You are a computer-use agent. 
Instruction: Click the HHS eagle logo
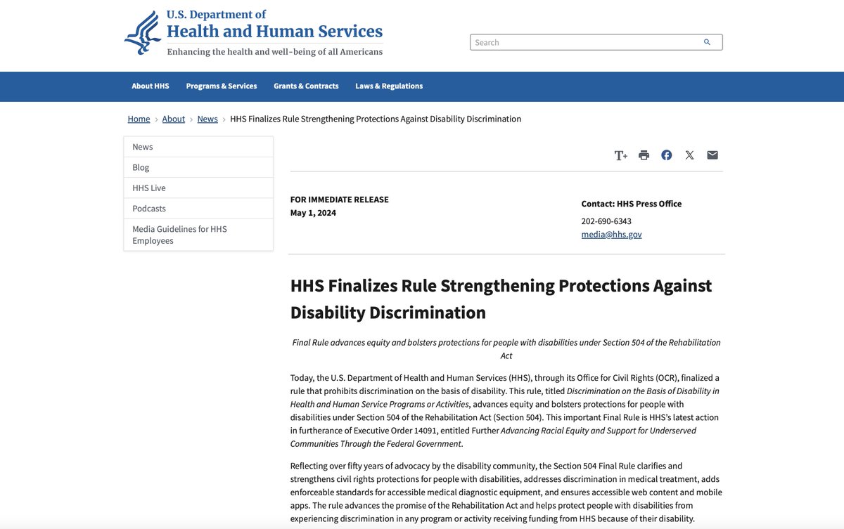(143, 33)
